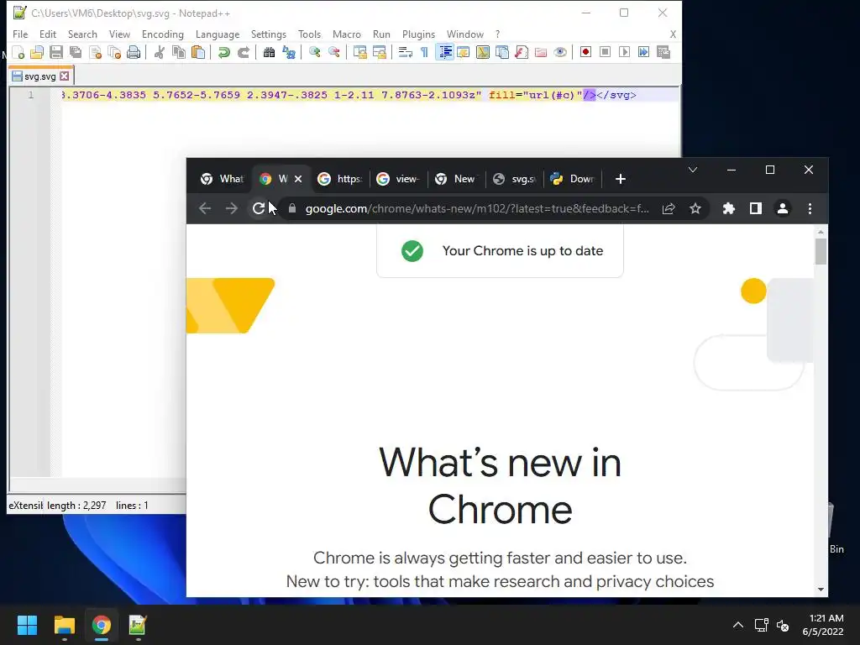
Task: Expand Chrome tab search chevron
Action: pos(693,170)
